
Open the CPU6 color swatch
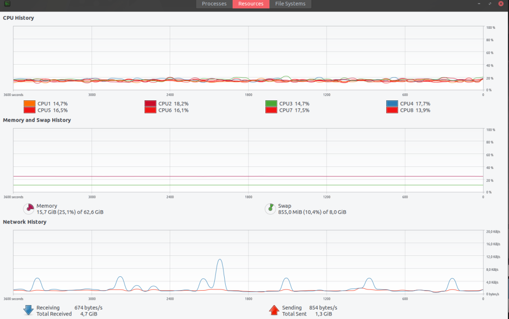pos(150,110)
